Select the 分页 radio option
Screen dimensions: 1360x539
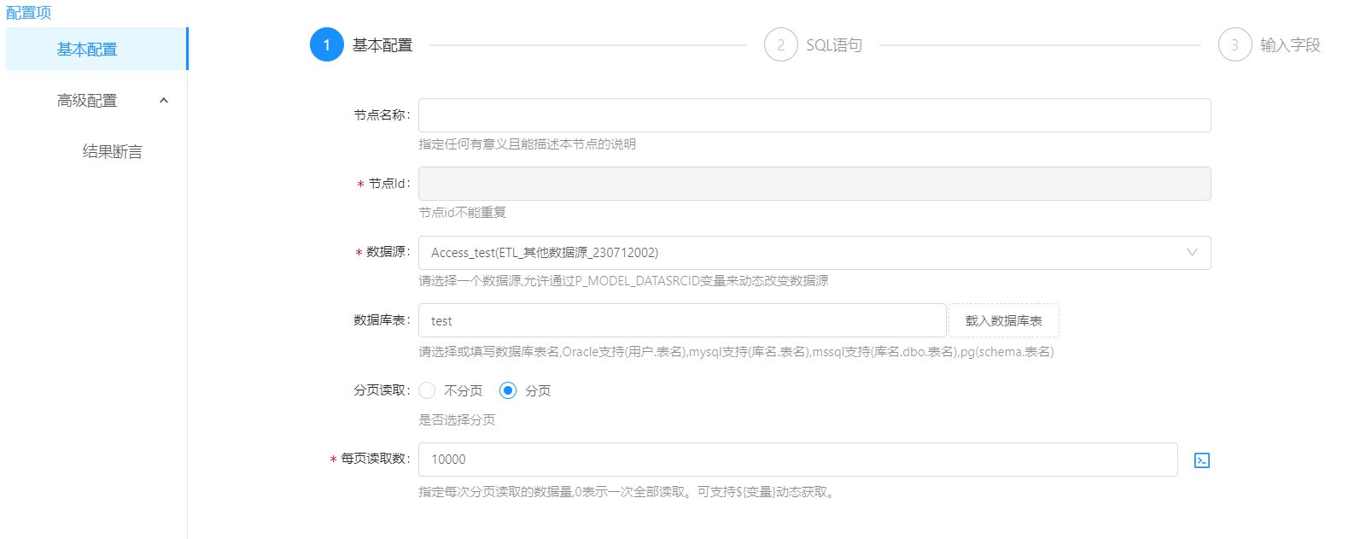point(508,390)
